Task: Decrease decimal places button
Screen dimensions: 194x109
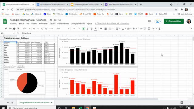Action: 42,29
